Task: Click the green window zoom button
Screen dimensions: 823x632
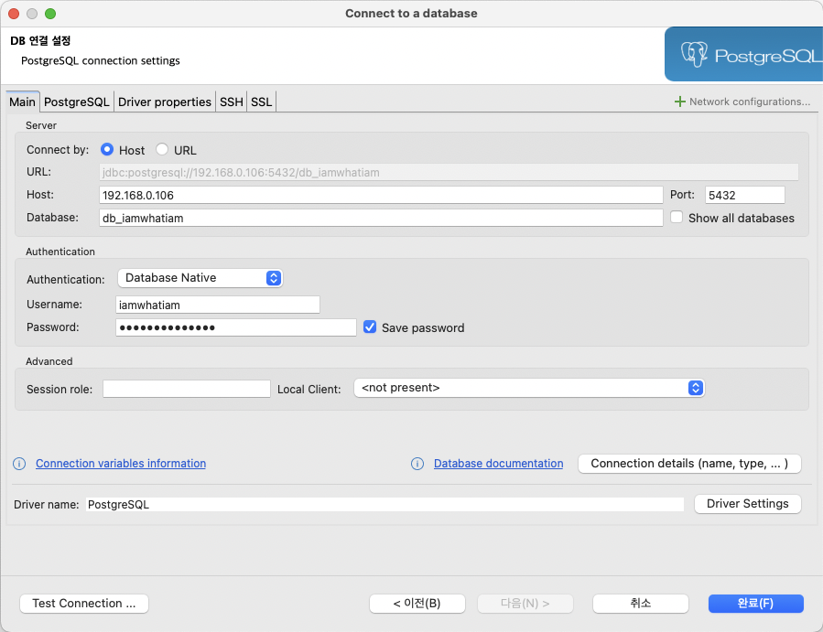Action: coord(50,14)
